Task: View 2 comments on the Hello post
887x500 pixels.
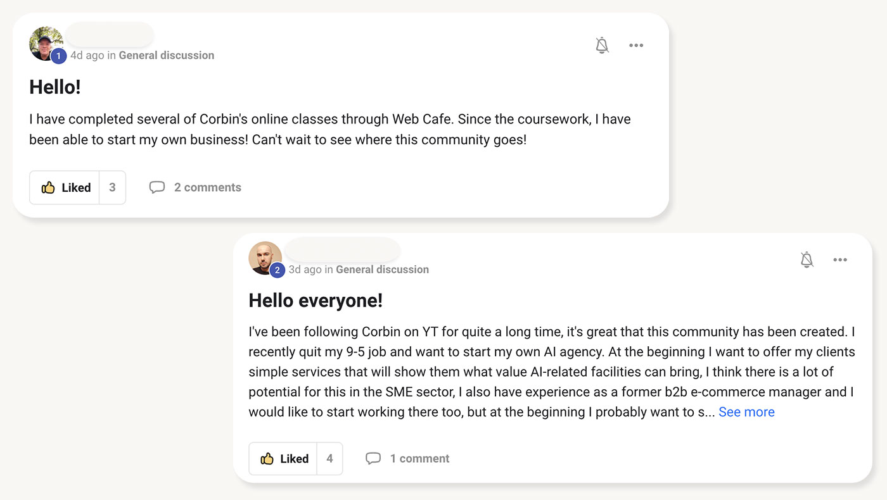Action: (208, 187)
